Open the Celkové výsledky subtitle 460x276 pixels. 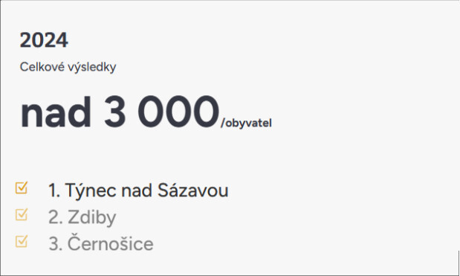pyautogui.click(x=68, y=67)
